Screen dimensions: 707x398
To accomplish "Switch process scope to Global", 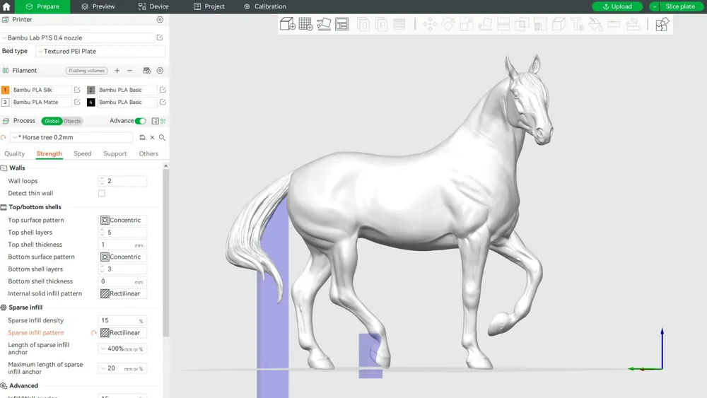I will 52,121.
